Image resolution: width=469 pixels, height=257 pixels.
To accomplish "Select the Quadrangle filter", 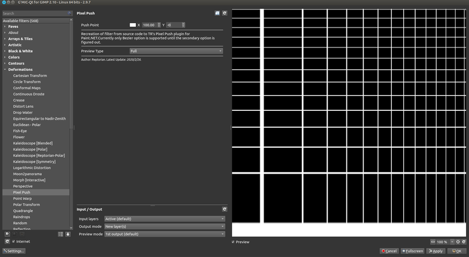I will 23,211.
